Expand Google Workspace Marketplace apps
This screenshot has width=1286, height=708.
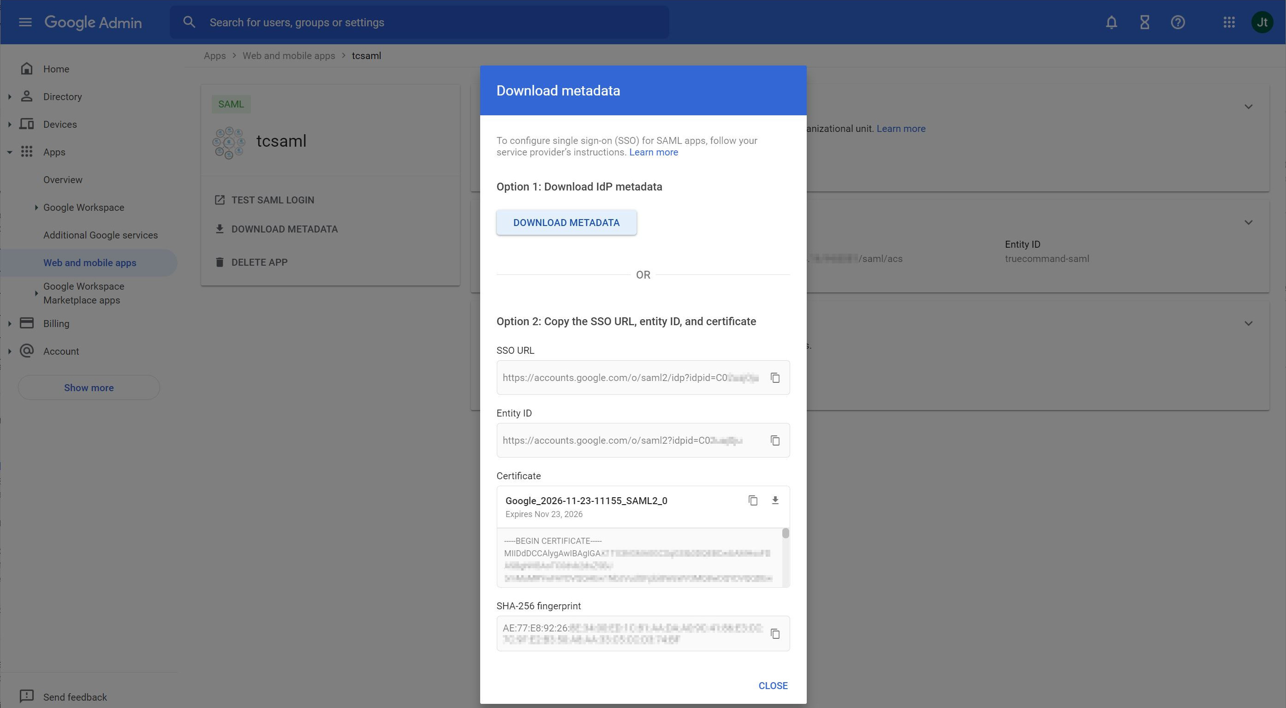(x=36, y=294)
